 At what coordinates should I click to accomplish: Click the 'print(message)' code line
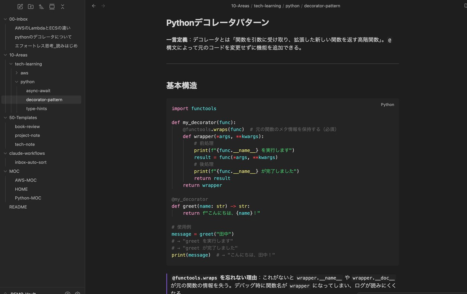pos(191,255)
